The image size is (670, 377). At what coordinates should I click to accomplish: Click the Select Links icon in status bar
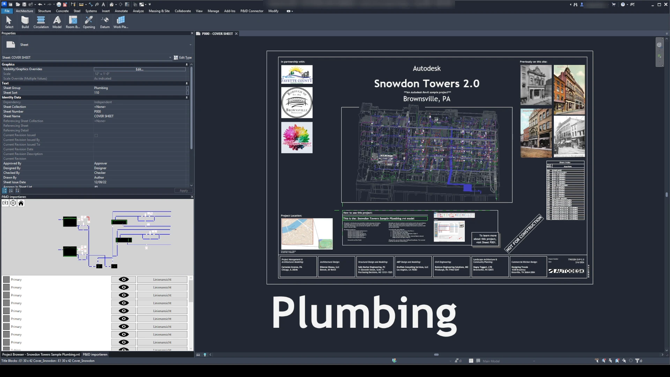pyautogui.click(x=597, y=361)
